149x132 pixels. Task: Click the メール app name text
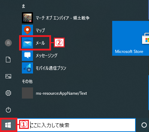[40, 43]
